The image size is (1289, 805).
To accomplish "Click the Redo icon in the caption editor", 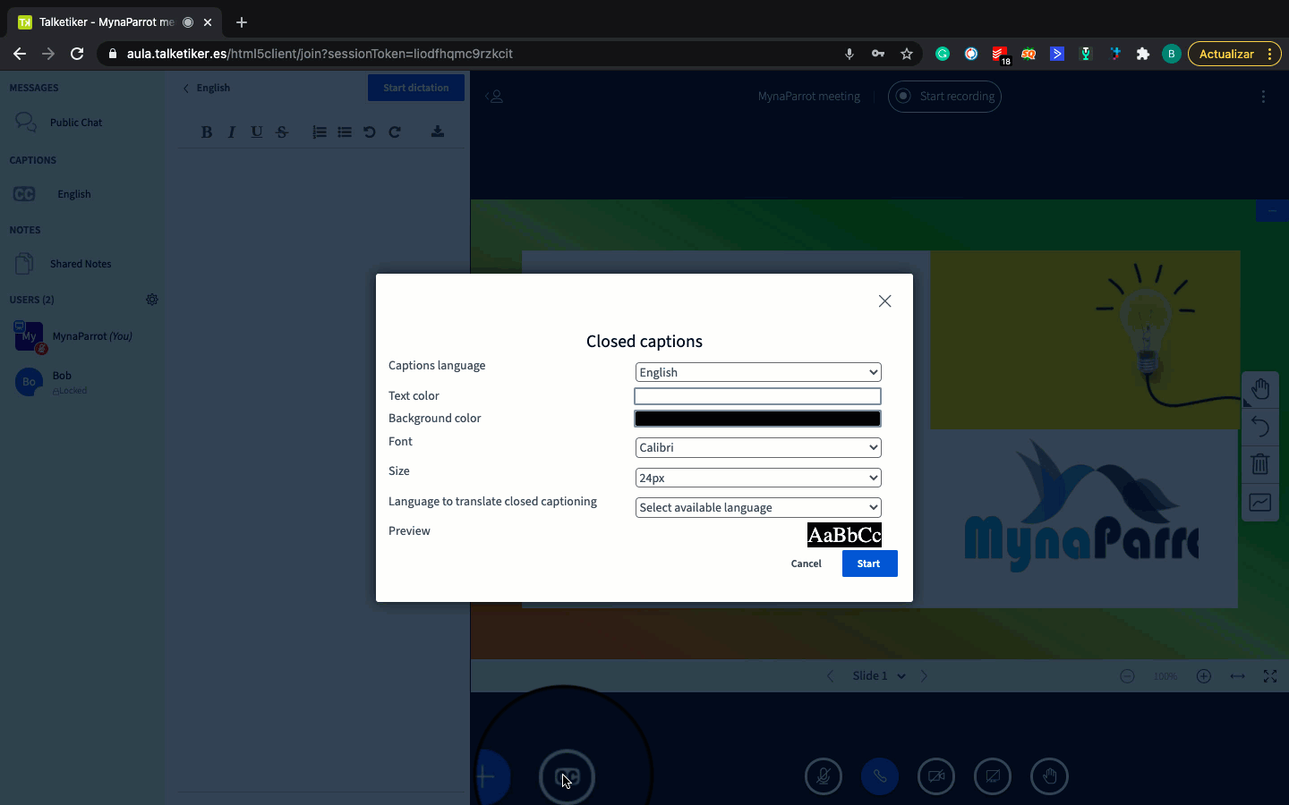I will point(395,132).
